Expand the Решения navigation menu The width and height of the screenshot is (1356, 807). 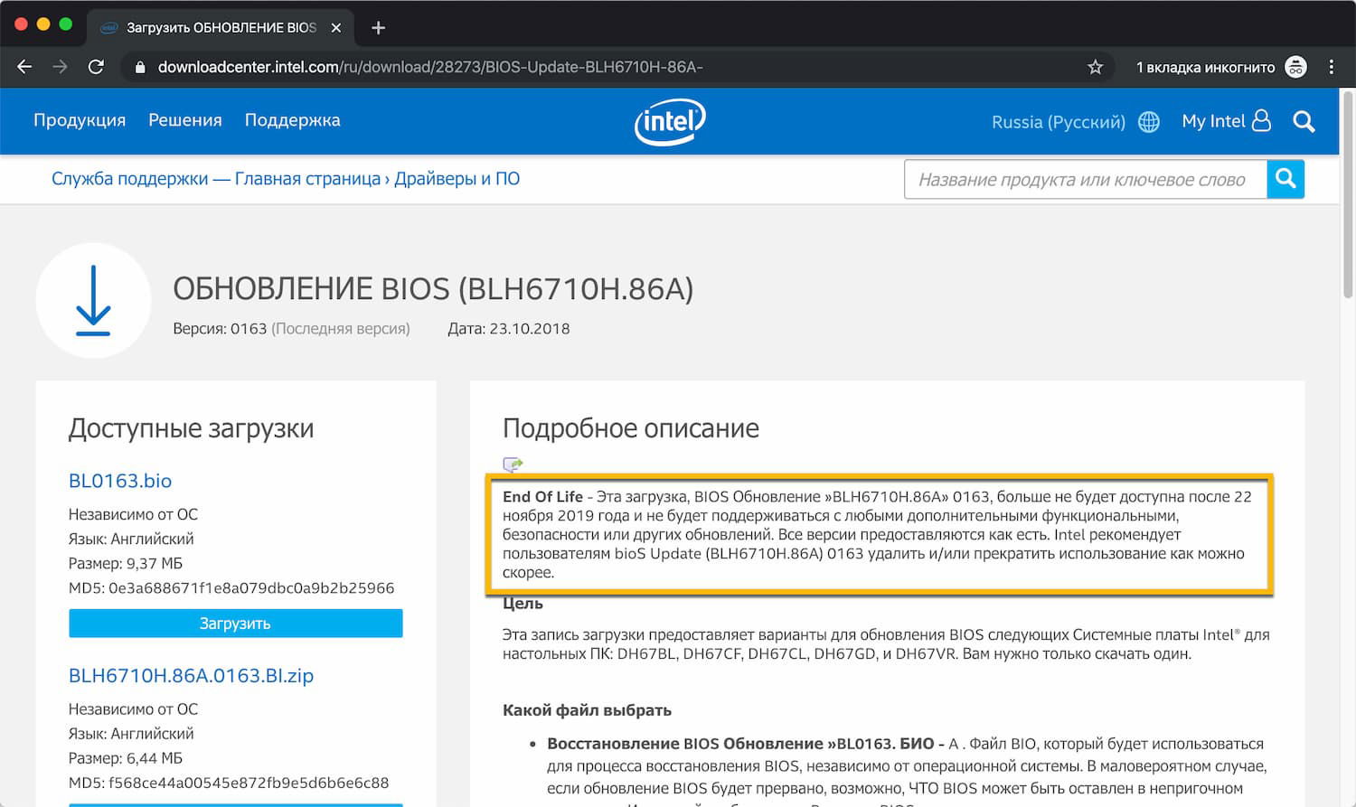pos(184,119)
